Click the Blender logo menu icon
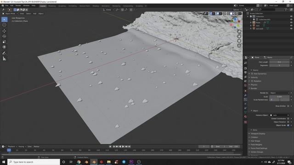 (3, 5)
